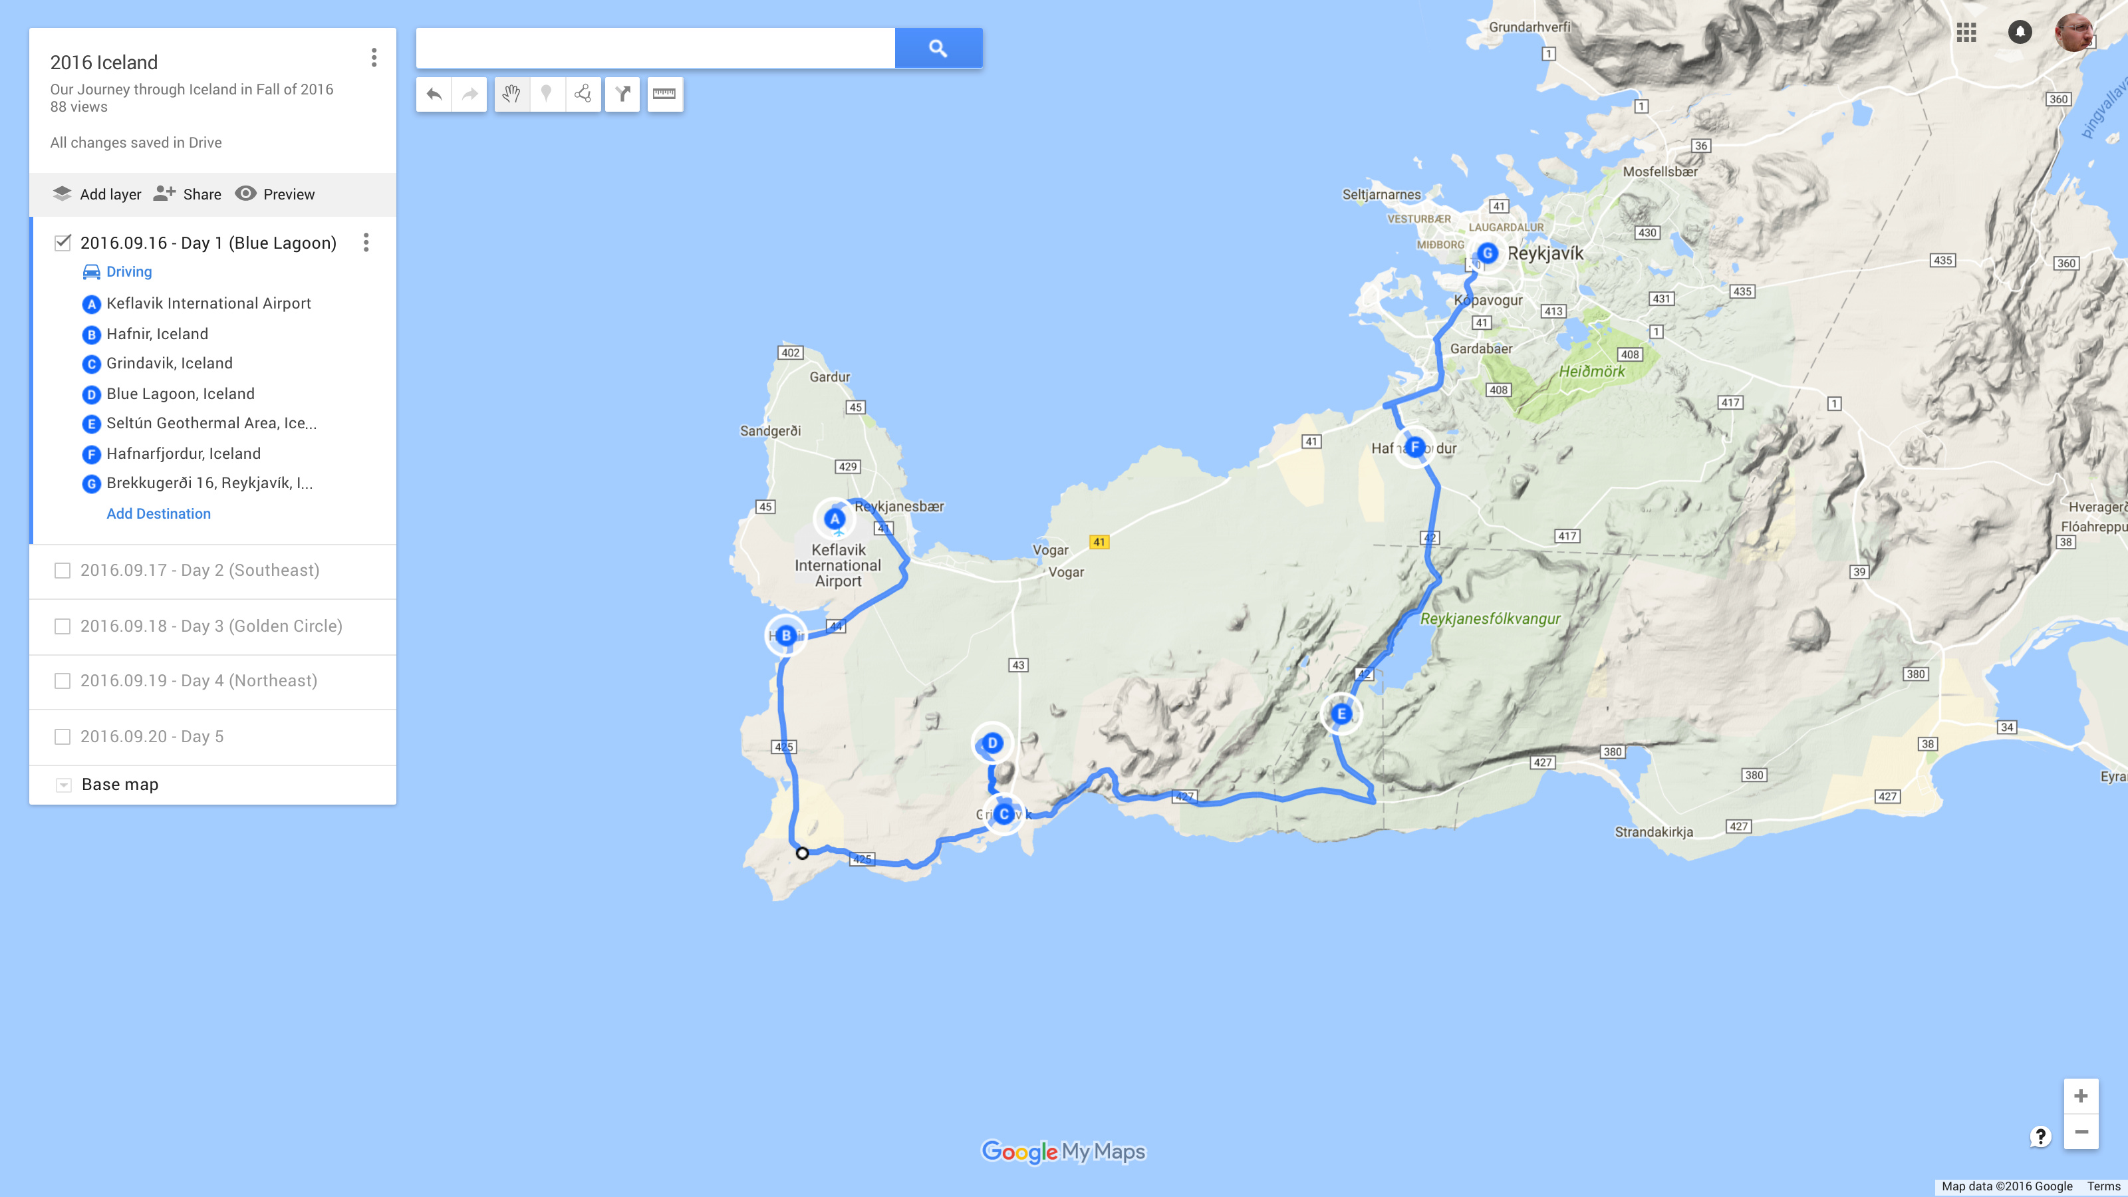The image size is (2128, 1197).
Task: Select the hand pan tool
Action: tap(511, 94)
